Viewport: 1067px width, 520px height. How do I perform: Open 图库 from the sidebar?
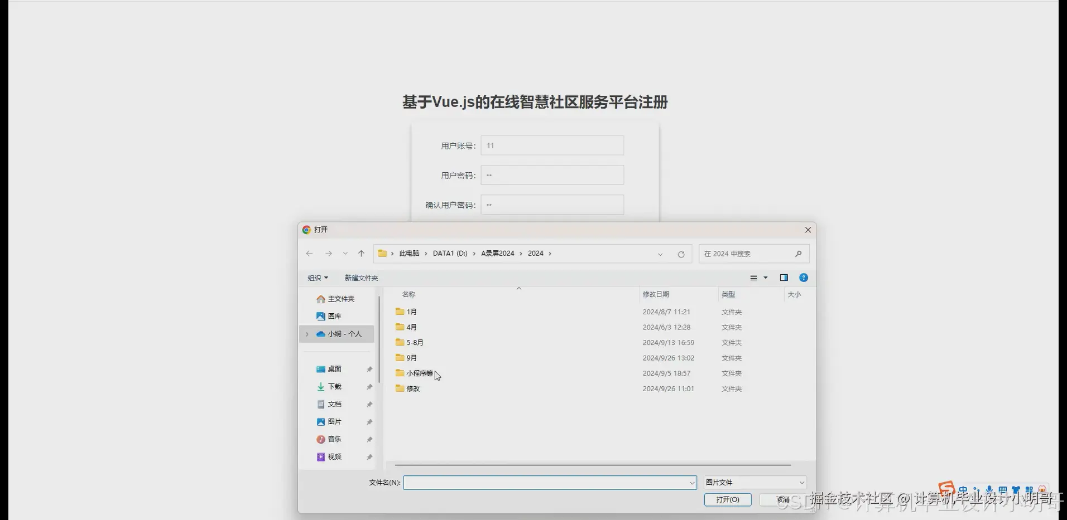click(335, 315)
